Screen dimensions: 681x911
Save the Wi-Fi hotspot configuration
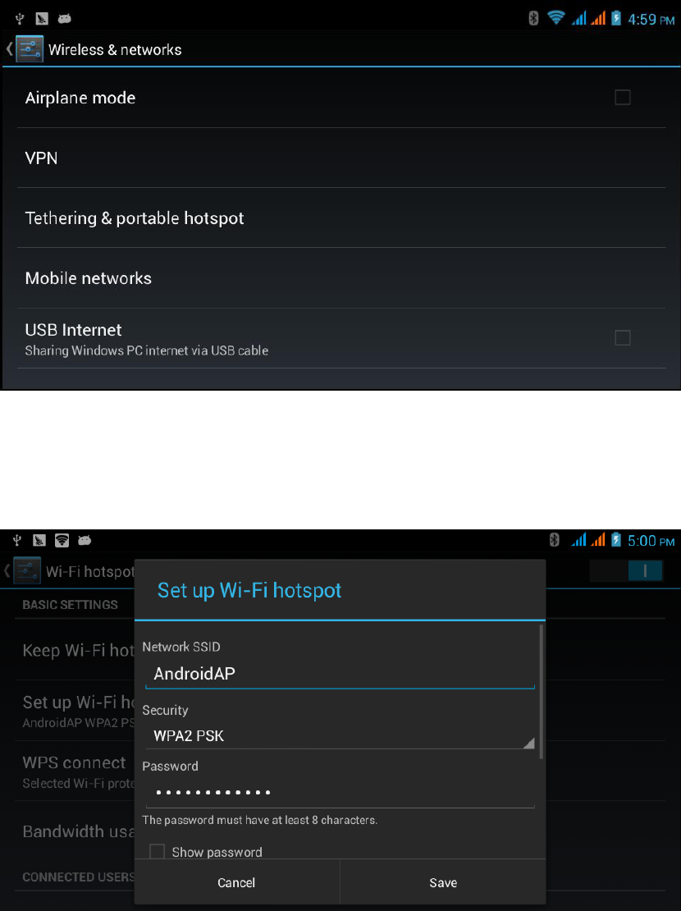443,882
